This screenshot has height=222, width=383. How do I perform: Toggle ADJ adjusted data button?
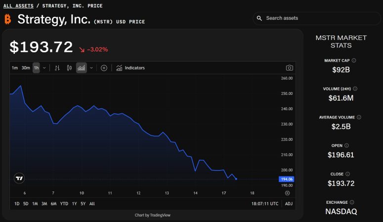[x=289, y=203]
